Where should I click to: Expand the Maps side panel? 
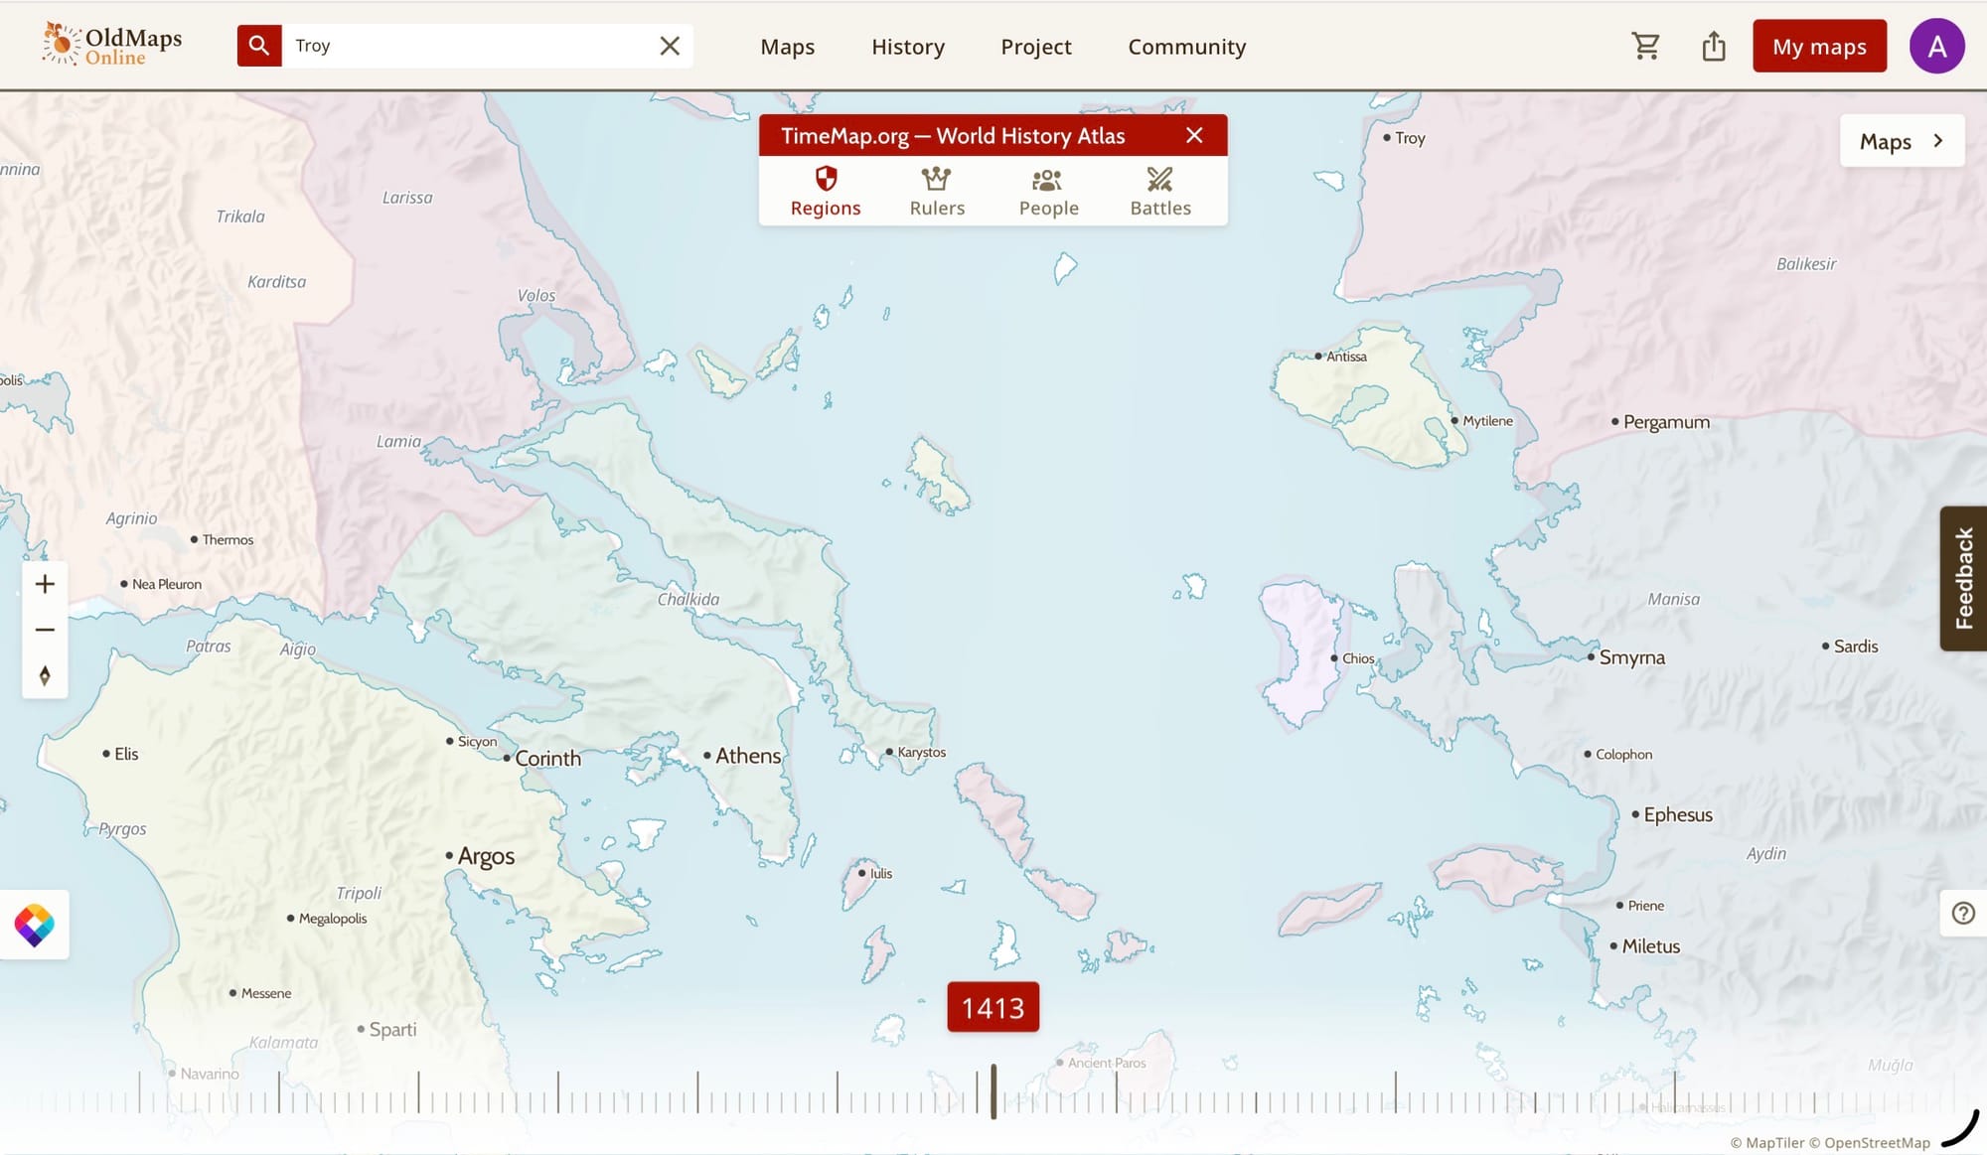[1902, 141]
